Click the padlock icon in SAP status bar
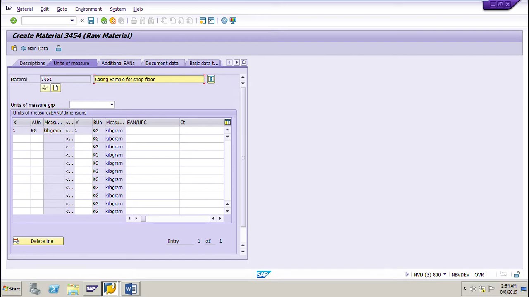 click(517, 275)
